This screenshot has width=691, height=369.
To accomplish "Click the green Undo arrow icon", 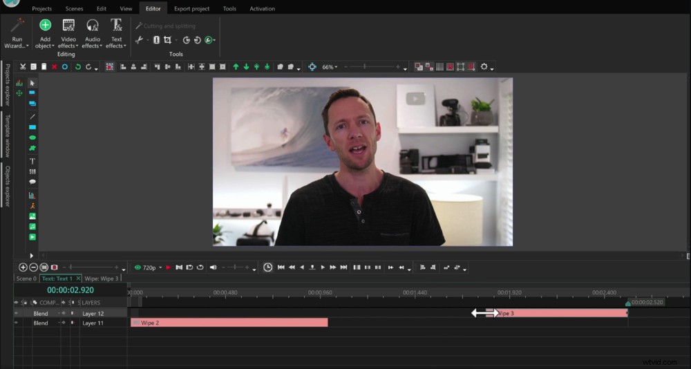I will pyautogui.click(x=78, y=67).
